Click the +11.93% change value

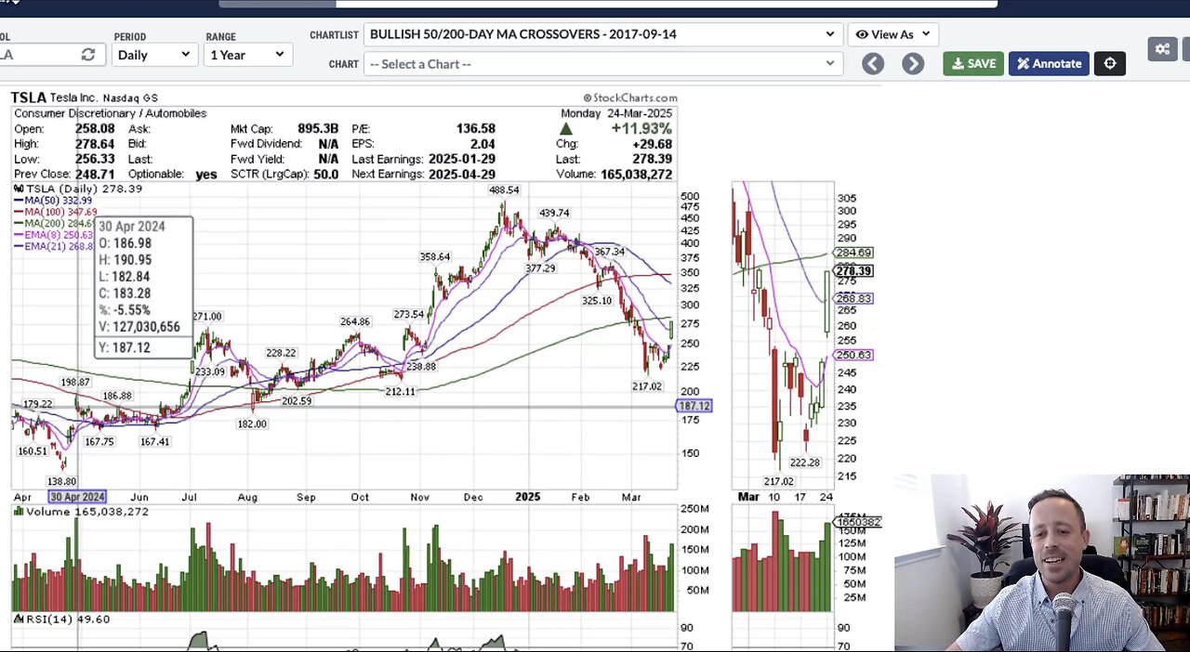tap(641, 128)
